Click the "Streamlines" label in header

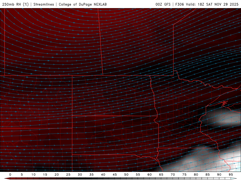pos(44,4)
